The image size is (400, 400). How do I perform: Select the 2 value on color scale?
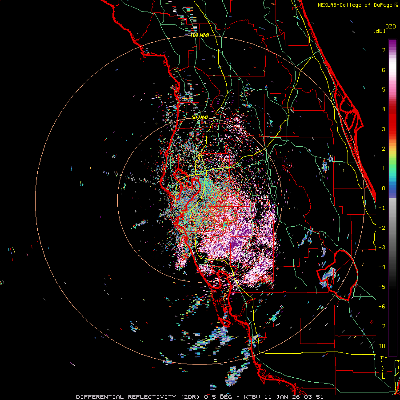(x=384, y=149)
